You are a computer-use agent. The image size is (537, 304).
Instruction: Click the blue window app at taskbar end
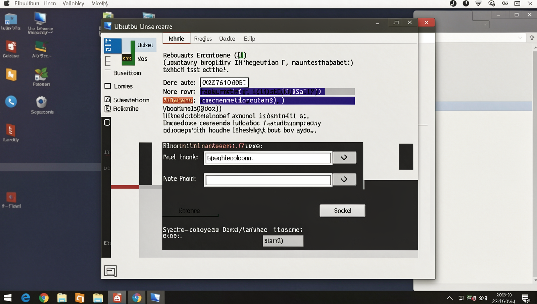155,298
